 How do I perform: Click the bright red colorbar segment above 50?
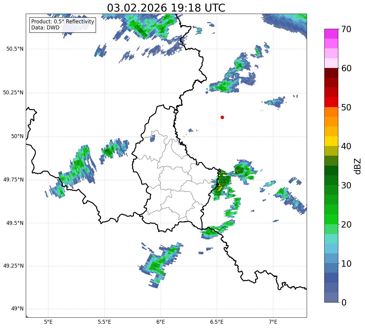pos(331,102)
